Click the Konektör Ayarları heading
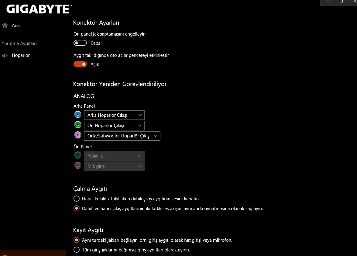Viewport: 357px width, 256px height. [x=96, y=23]
